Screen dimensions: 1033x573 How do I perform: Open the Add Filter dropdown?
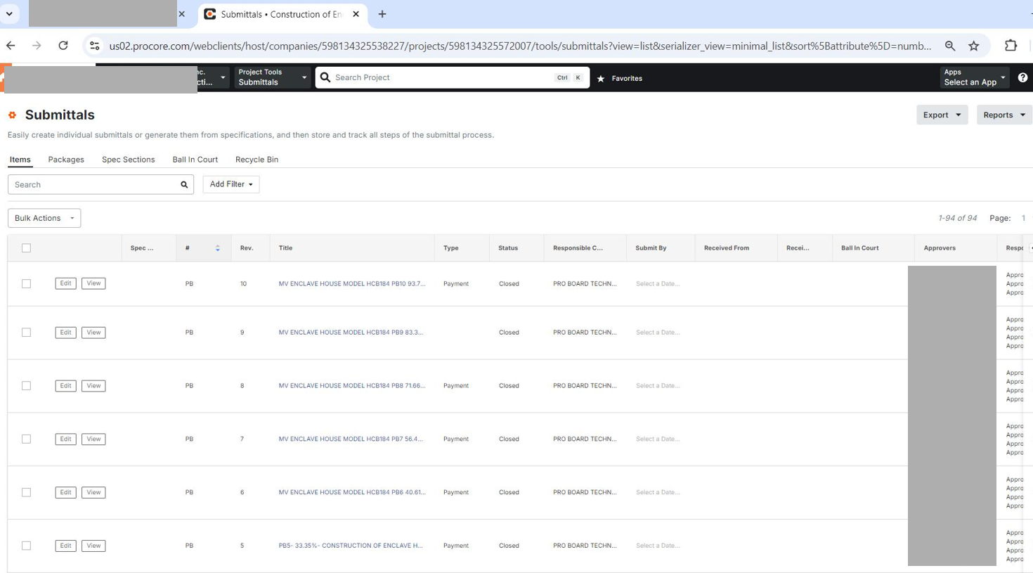[x=231, y=184]
